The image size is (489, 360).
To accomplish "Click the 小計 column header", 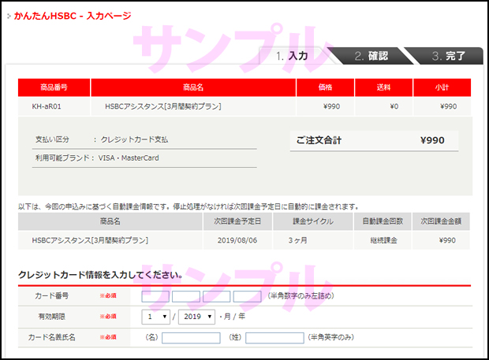I will click(442, 87).
